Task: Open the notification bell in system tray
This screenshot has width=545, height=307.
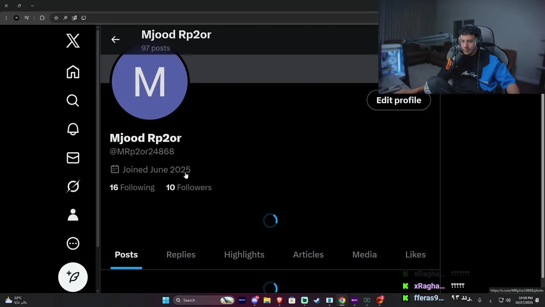Action: point(537,300)
